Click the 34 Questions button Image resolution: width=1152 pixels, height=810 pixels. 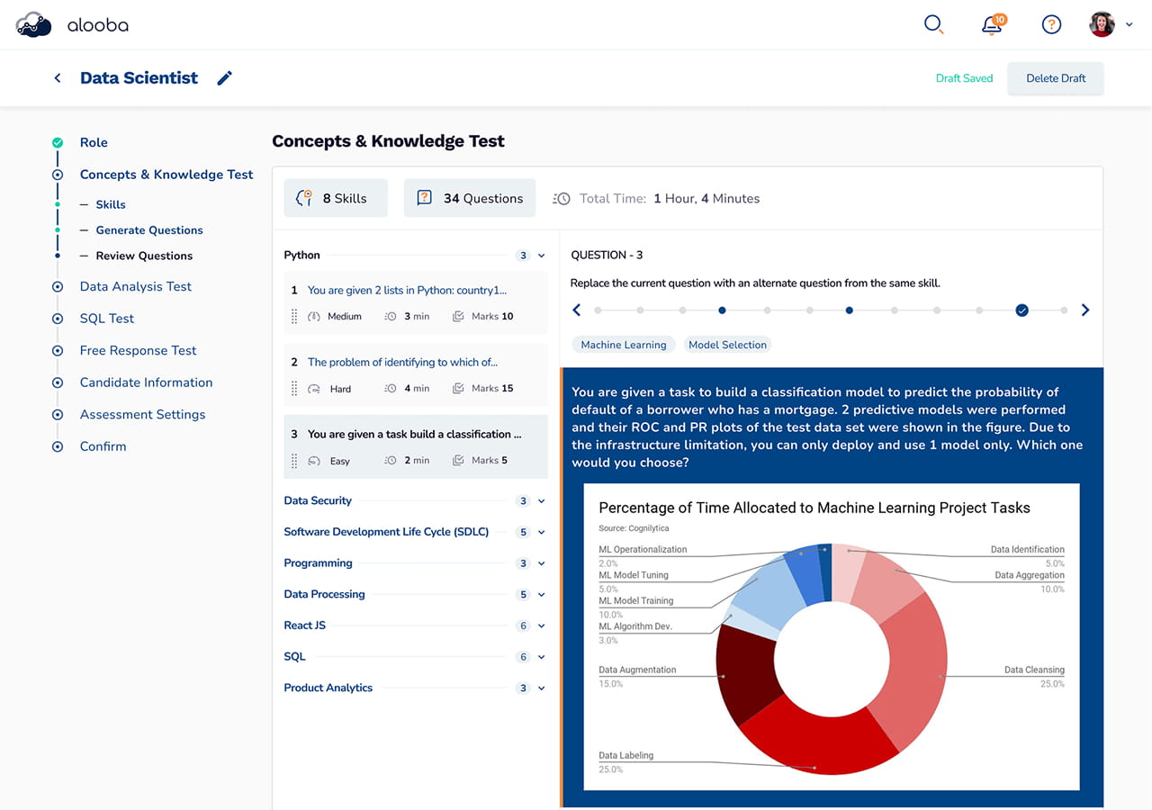[x=470, y=198]
